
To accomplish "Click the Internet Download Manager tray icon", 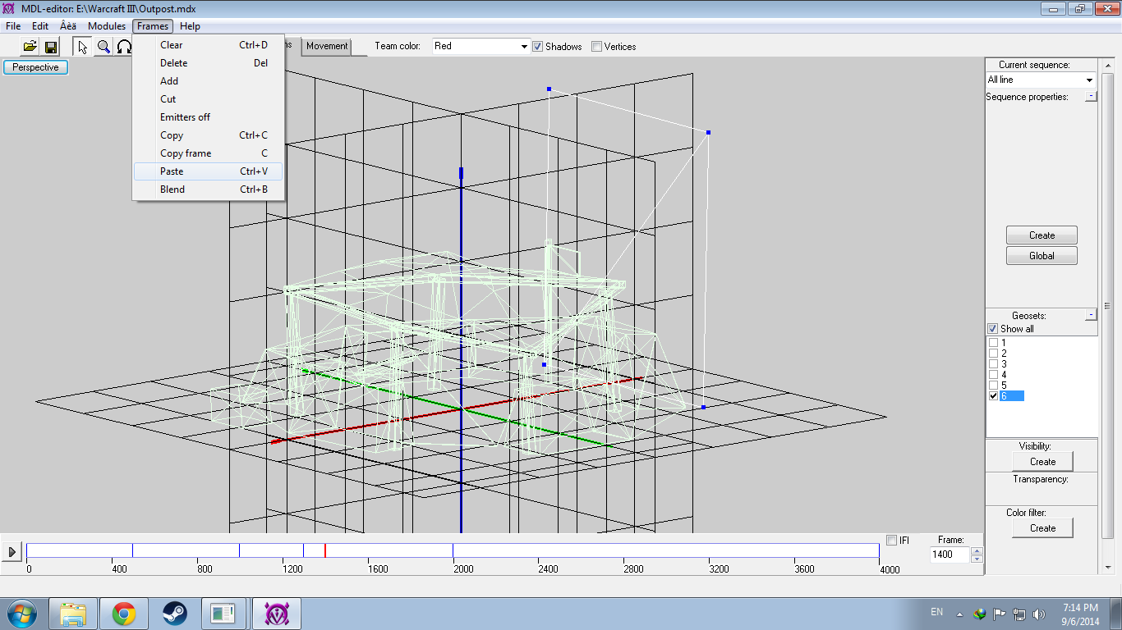I will 979,614.
